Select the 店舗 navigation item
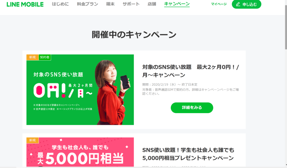Image resolution: width=287 pixels, height=168 pixels. [152, 4]
